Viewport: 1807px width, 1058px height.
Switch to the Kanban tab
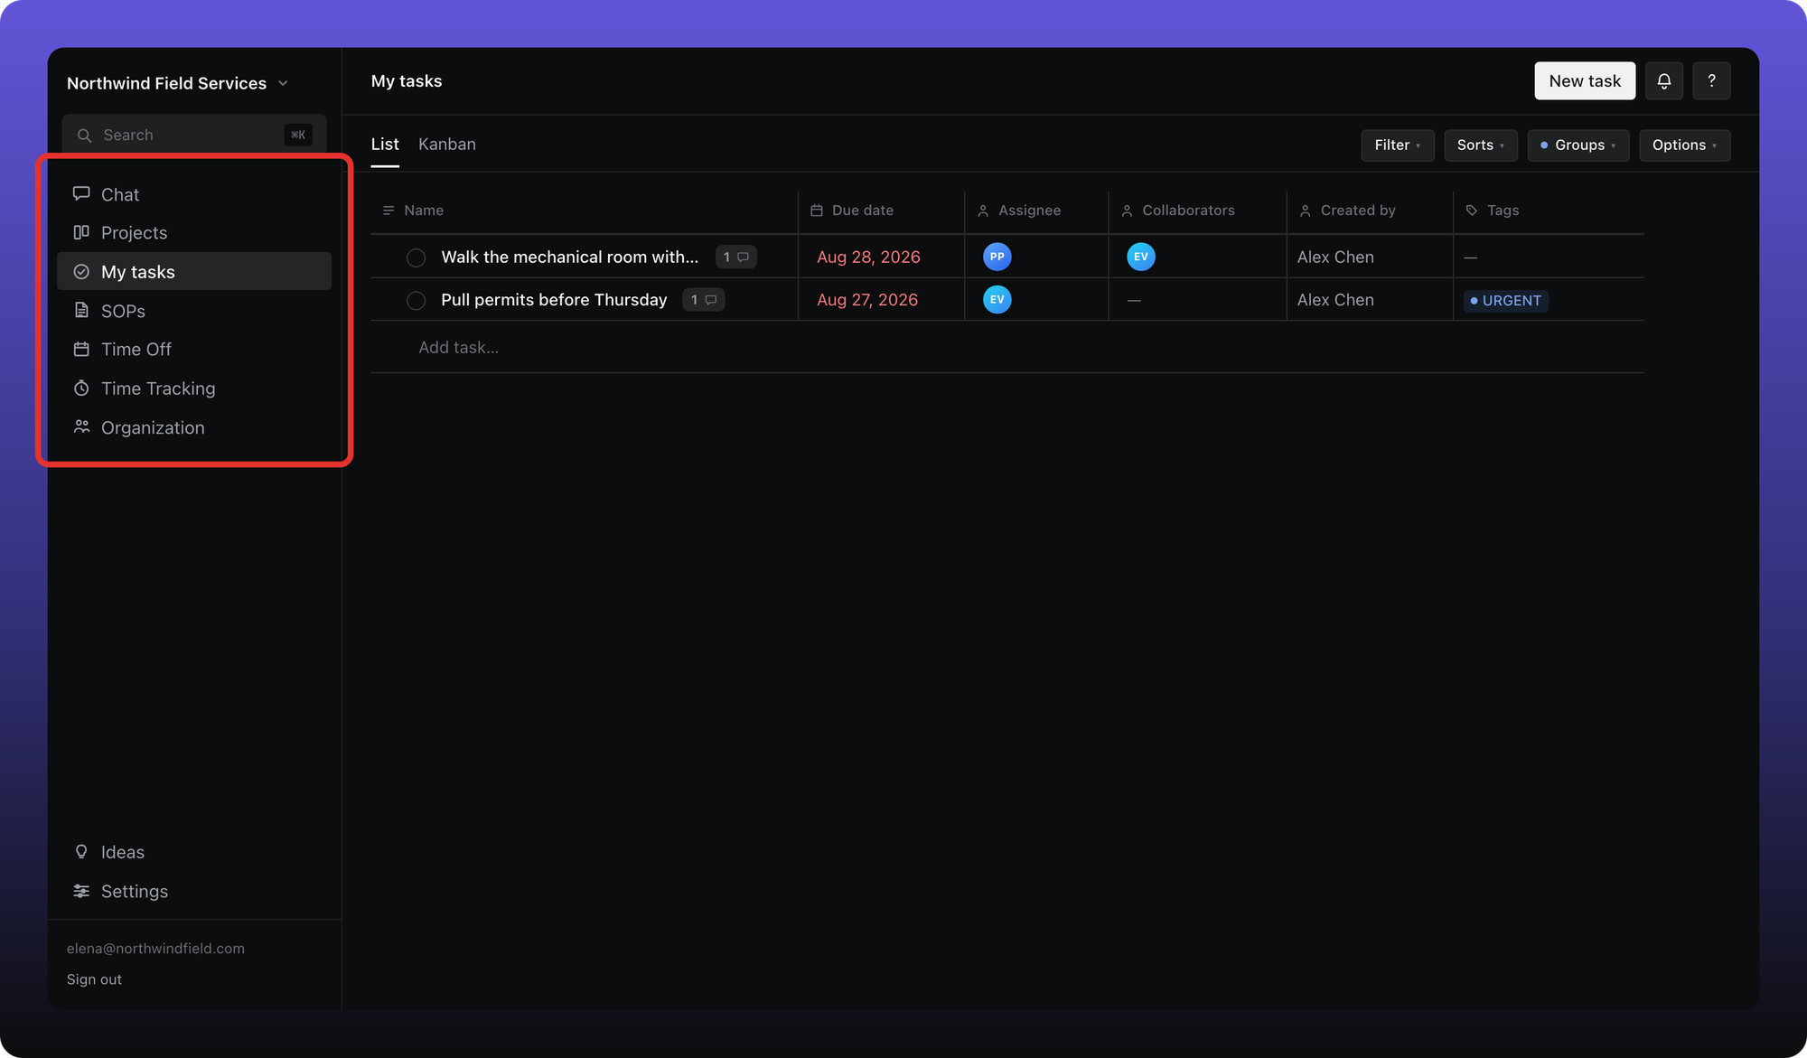[447, 145]
